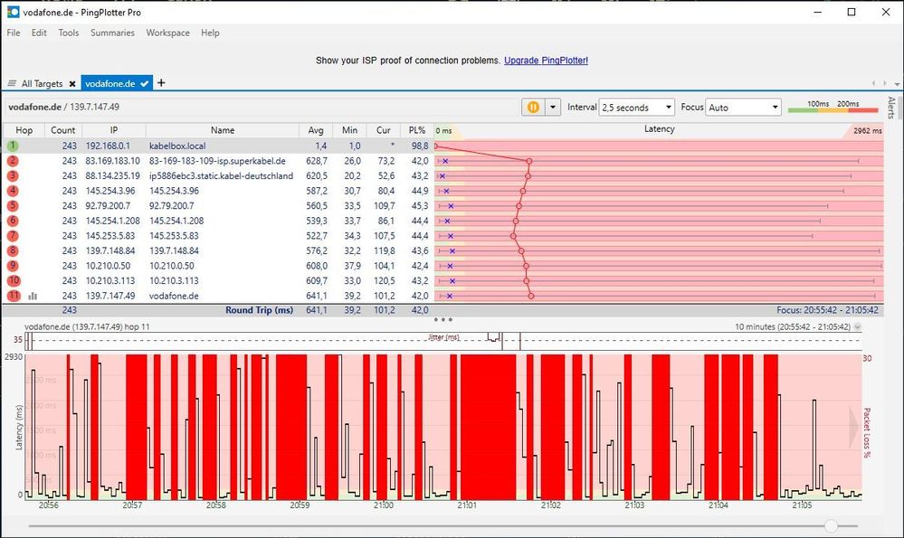904x538 pixels.
Task: Open the Summaries menu
Action: tap(112, 33)
